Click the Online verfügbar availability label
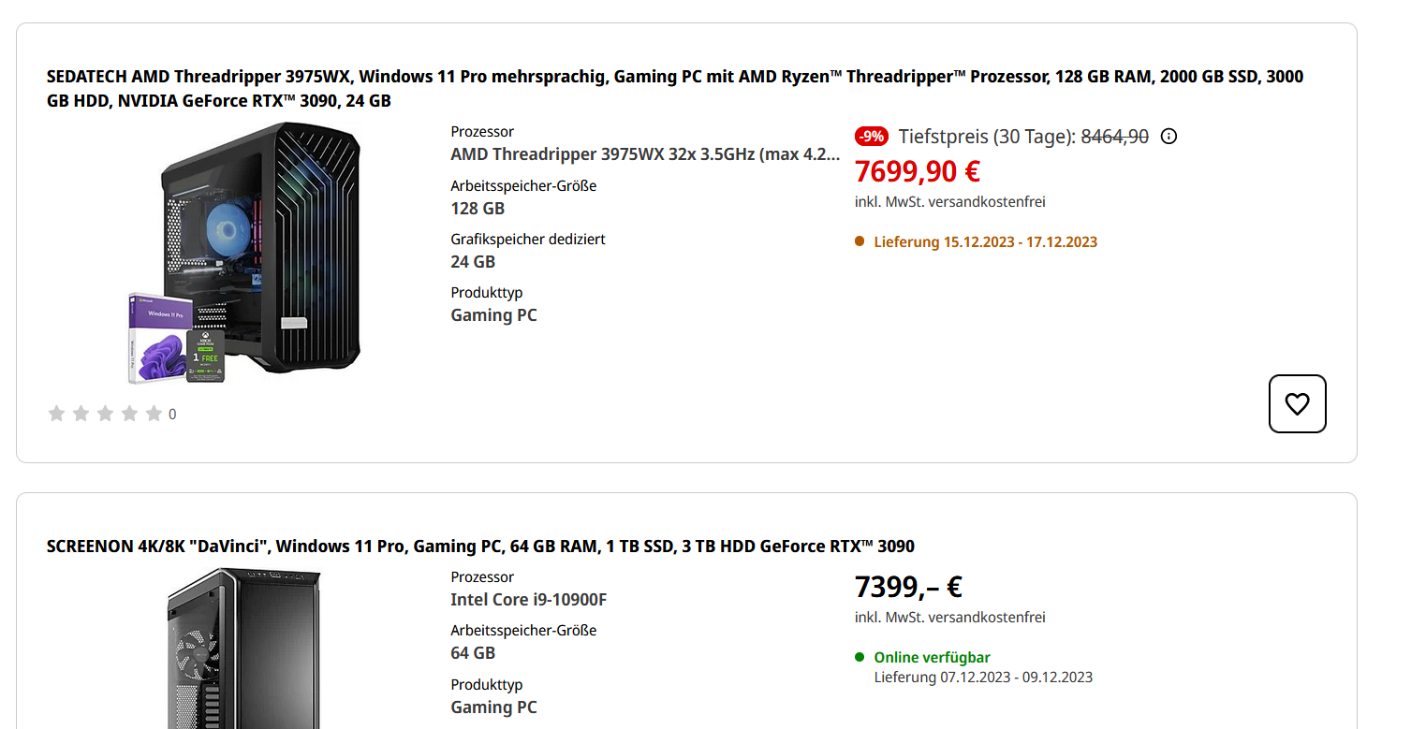Viewport: 1411px width, 729px height. [932, 657]
